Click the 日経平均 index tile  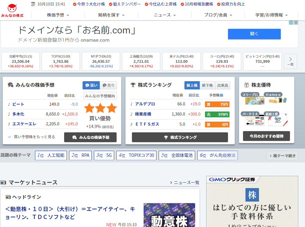point(21,61)
